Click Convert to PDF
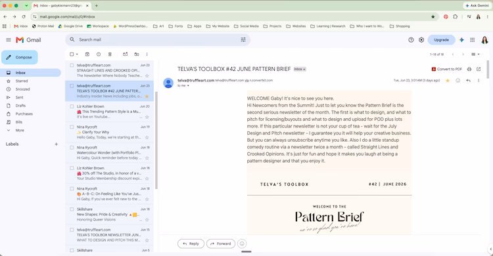 pyautogui.click(x=447, y=69)
